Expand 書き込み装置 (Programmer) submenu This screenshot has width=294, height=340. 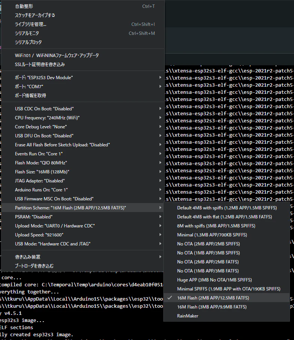click(x=83, y=257)
